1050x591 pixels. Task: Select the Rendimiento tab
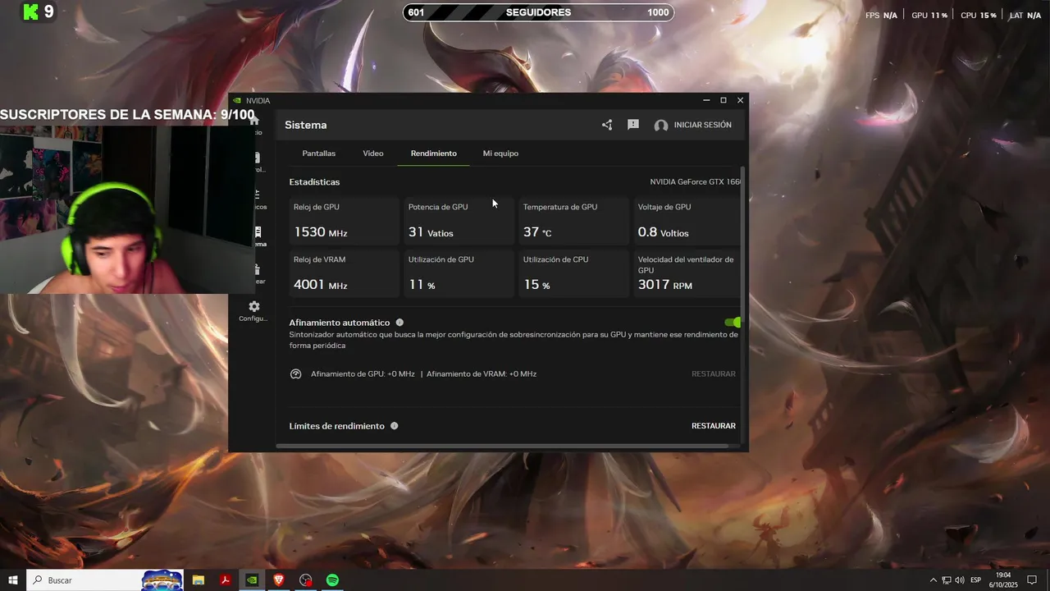[434, 153]
